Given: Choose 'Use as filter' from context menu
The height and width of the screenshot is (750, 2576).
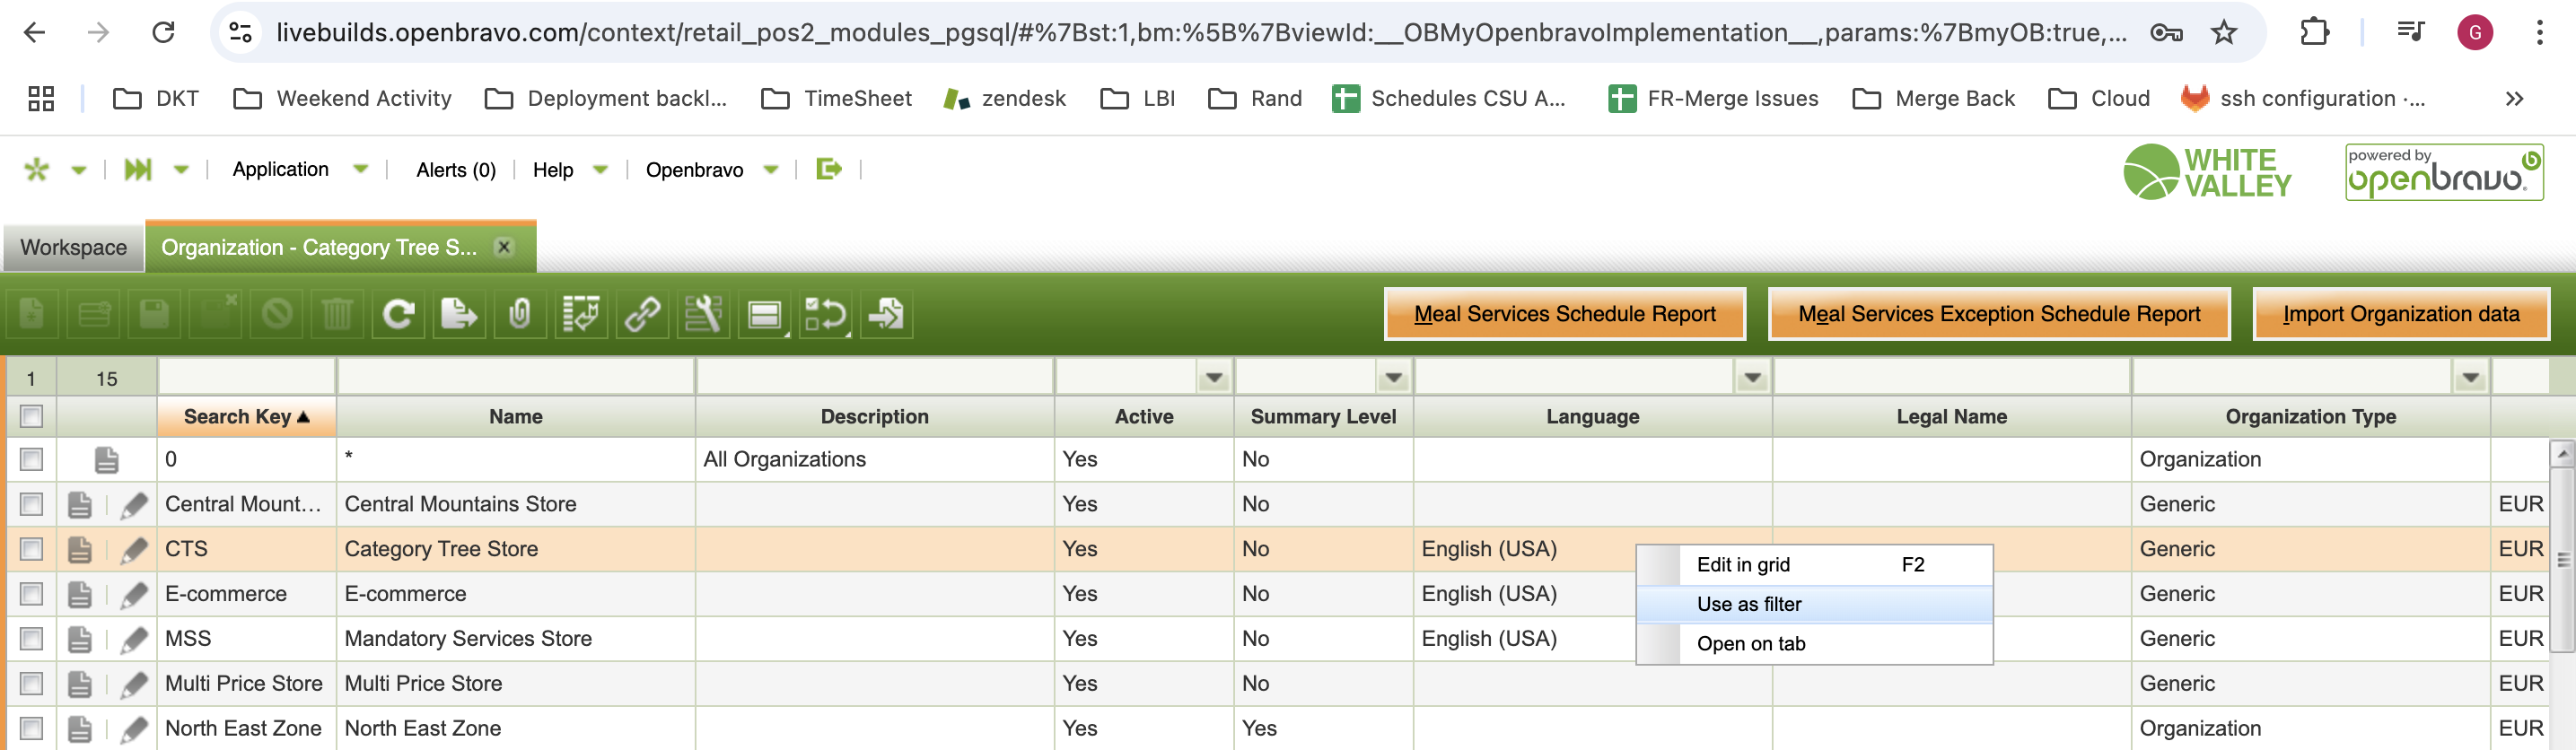Looking at the screenshot, I should point(1814,604).
